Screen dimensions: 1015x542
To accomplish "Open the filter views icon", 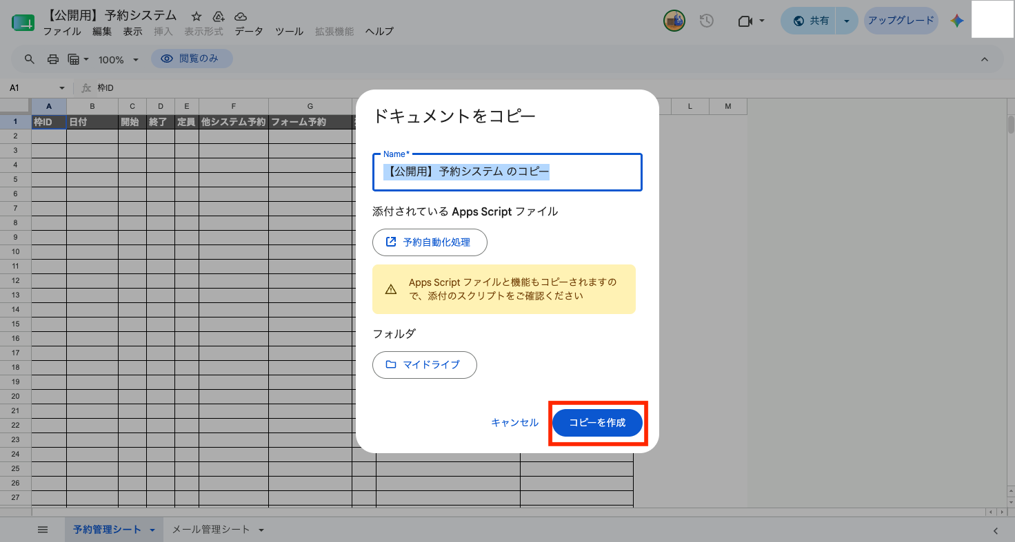I will (x=74, y=59).
